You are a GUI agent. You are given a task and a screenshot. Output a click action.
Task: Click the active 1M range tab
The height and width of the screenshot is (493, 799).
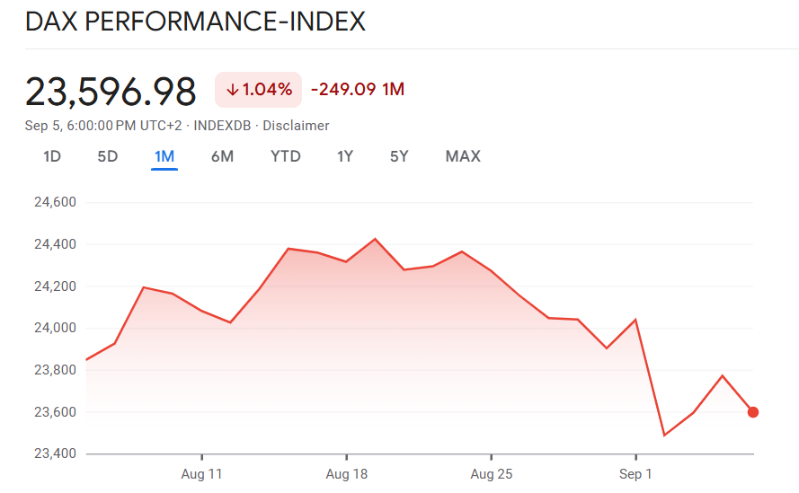[164, 156]
